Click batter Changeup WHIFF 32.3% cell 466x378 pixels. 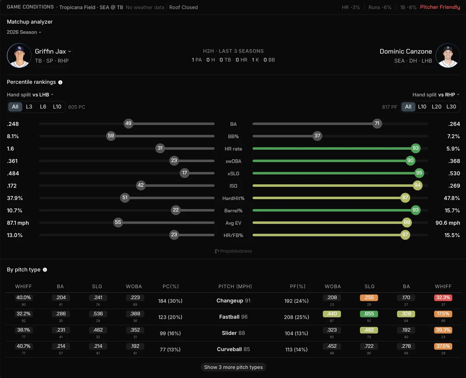pos(443,298)
